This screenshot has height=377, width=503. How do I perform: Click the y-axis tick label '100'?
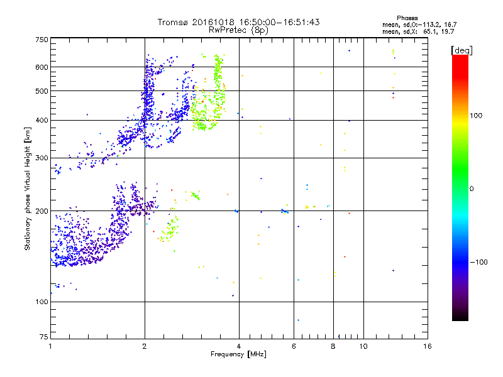coord(42,302)
